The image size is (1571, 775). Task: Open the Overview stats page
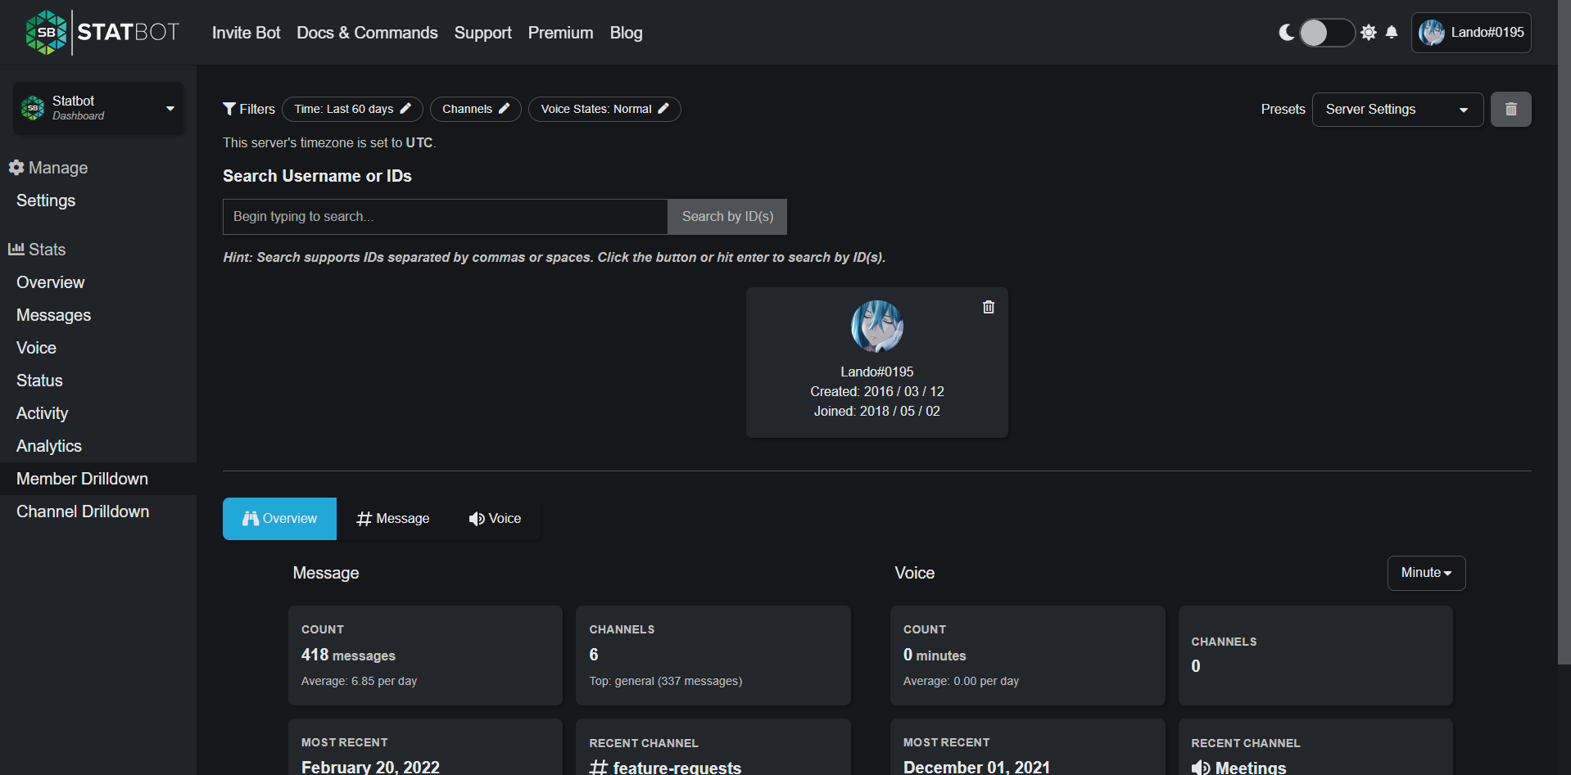click(x=50, y=282)
